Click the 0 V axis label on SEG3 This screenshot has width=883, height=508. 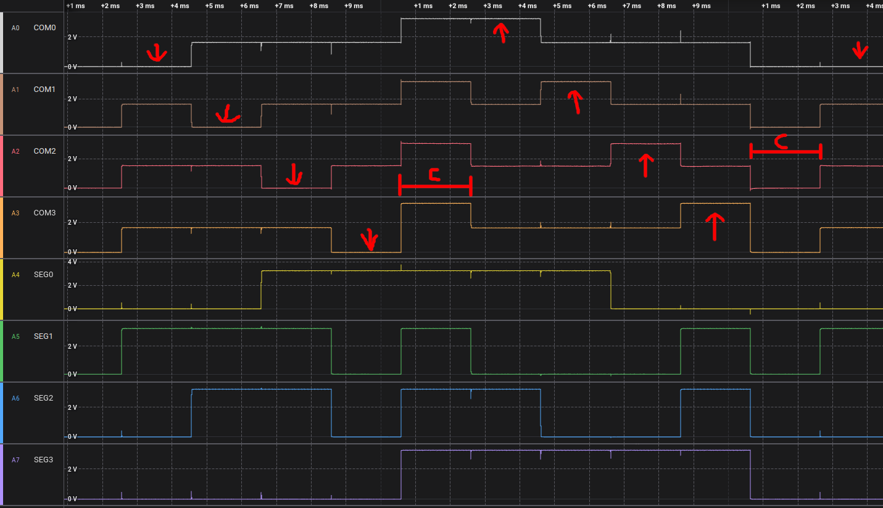(x=72, y=499)
